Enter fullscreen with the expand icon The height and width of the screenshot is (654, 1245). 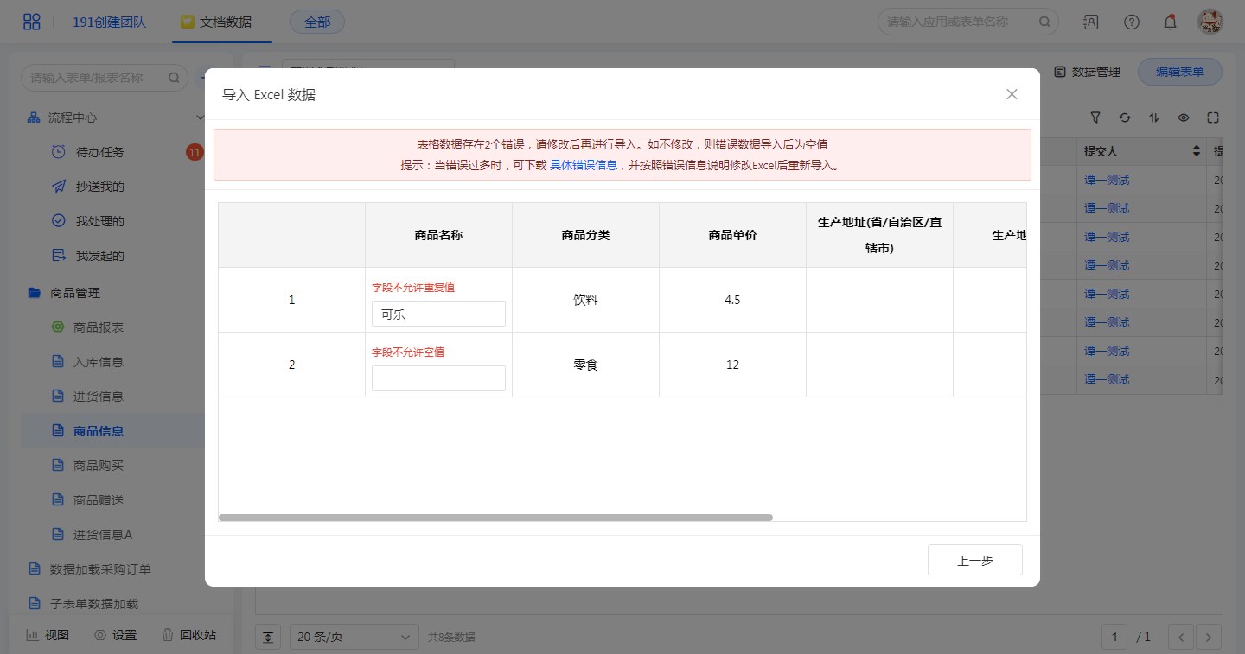[1212, 117]
